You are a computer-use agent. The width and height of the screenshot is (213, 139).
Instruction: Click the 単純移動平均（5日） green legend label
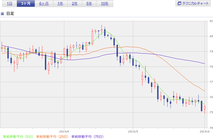coord(18,136)
